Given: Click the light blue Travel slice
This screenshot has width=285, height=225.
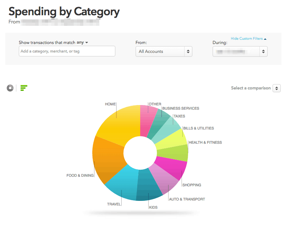Looking at the screenshot, I should pos(122,185).
